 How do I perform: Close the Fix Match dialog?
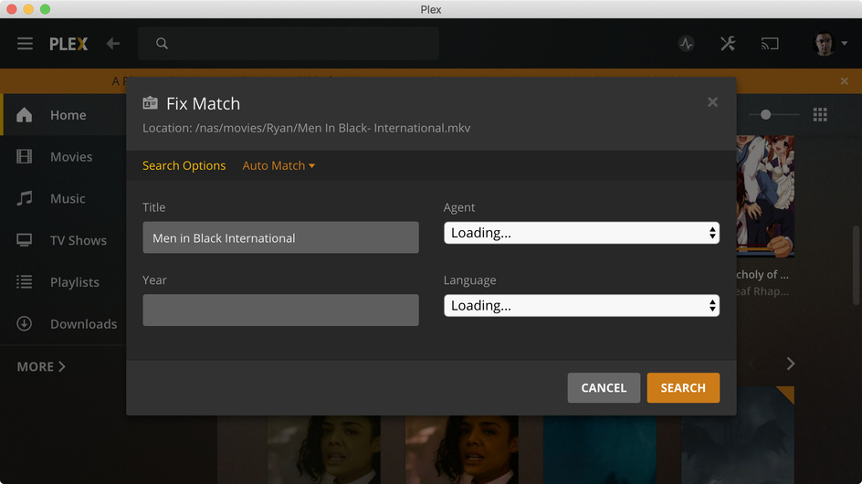pyautogui.click(x=712, y=102)
